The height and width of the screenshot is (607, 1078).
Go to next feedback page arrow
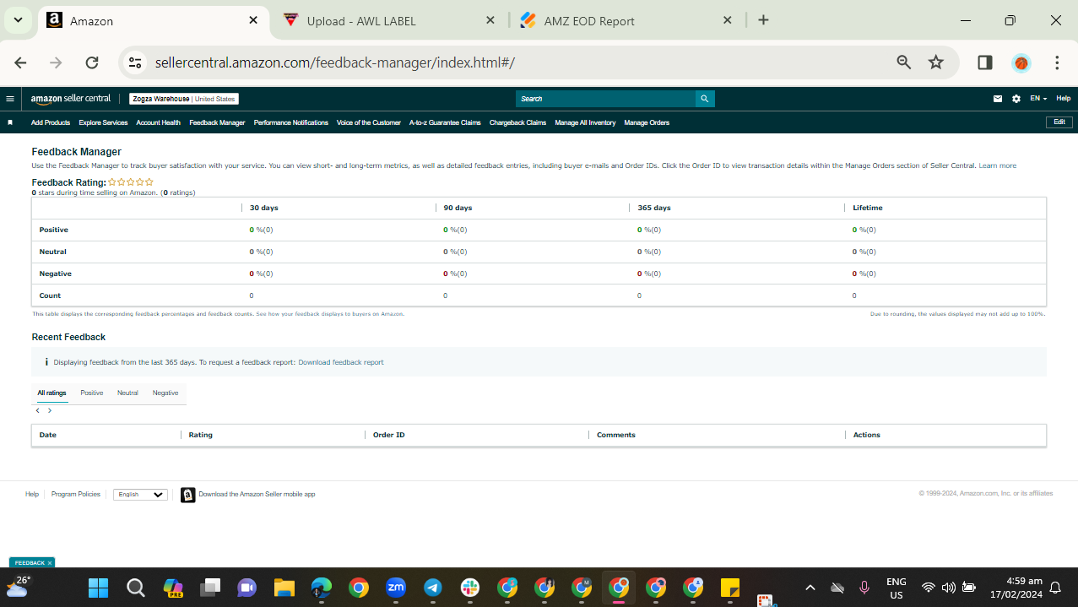pos(50,410)
